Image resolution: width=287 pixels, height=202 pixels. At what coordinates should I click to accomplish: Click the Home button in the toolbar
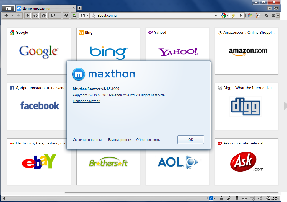coord(43,15)
